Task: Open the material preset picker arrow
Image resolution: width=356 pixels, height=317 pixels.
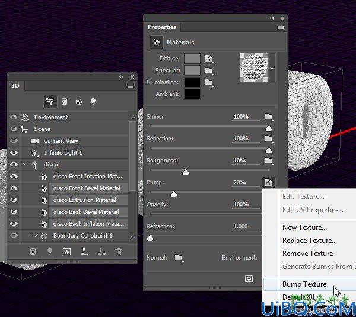Action: click(x=272, y=68)
